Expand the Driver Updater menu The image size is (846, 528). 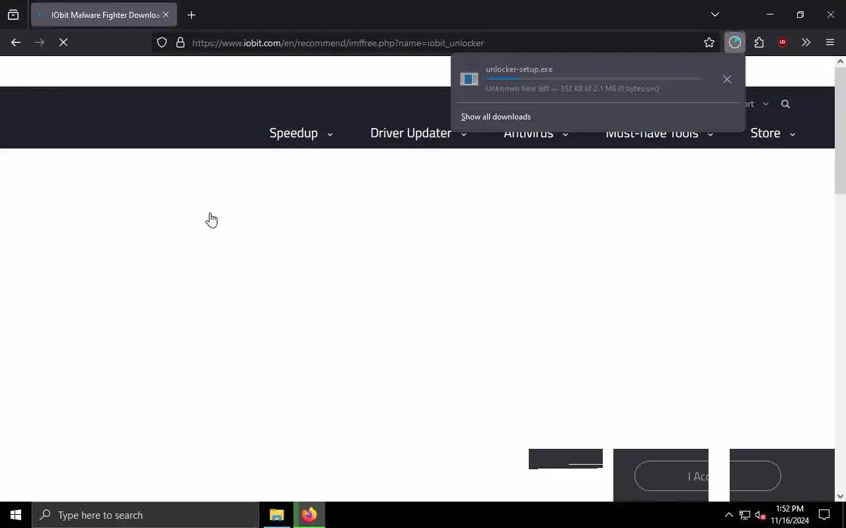tap(418, 133)
